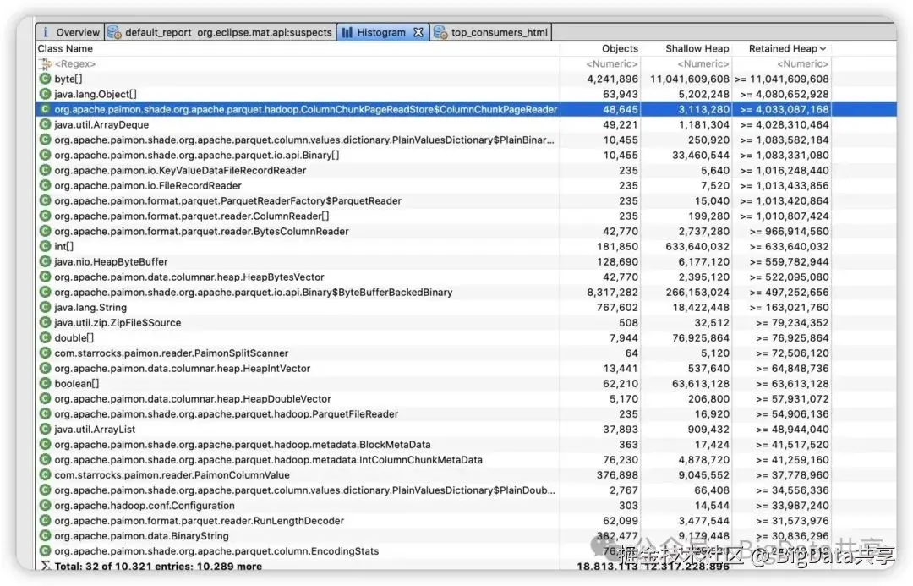Click the class icon beside KeyValueDataFileRecordReader
This screenshot has height=586, width=913.
coord(45,170)
